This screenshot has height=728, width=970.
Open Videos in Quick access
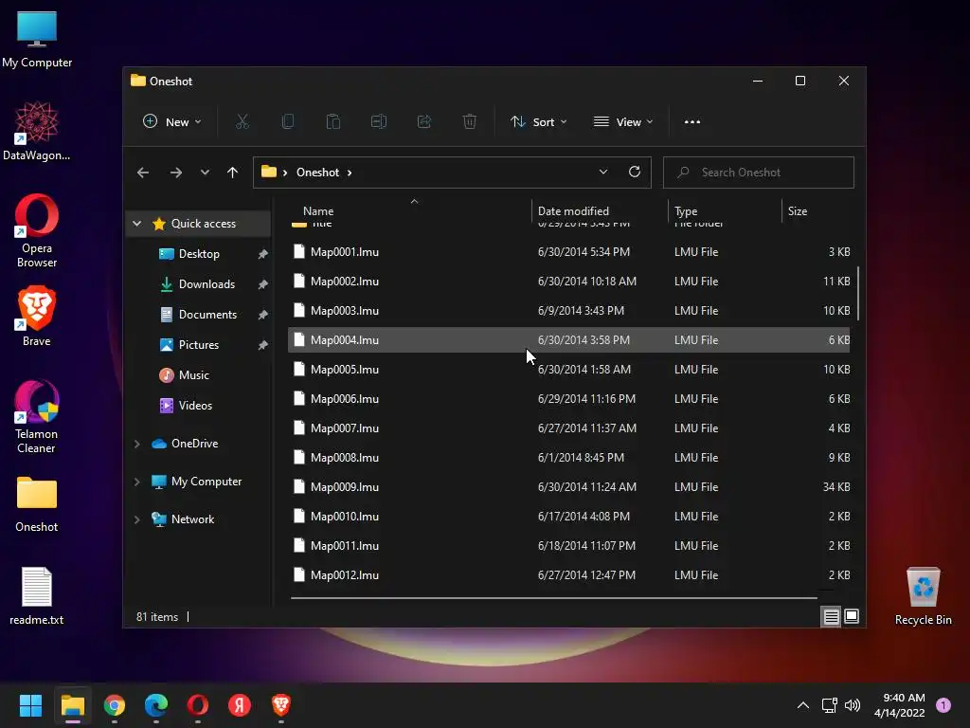195,406
